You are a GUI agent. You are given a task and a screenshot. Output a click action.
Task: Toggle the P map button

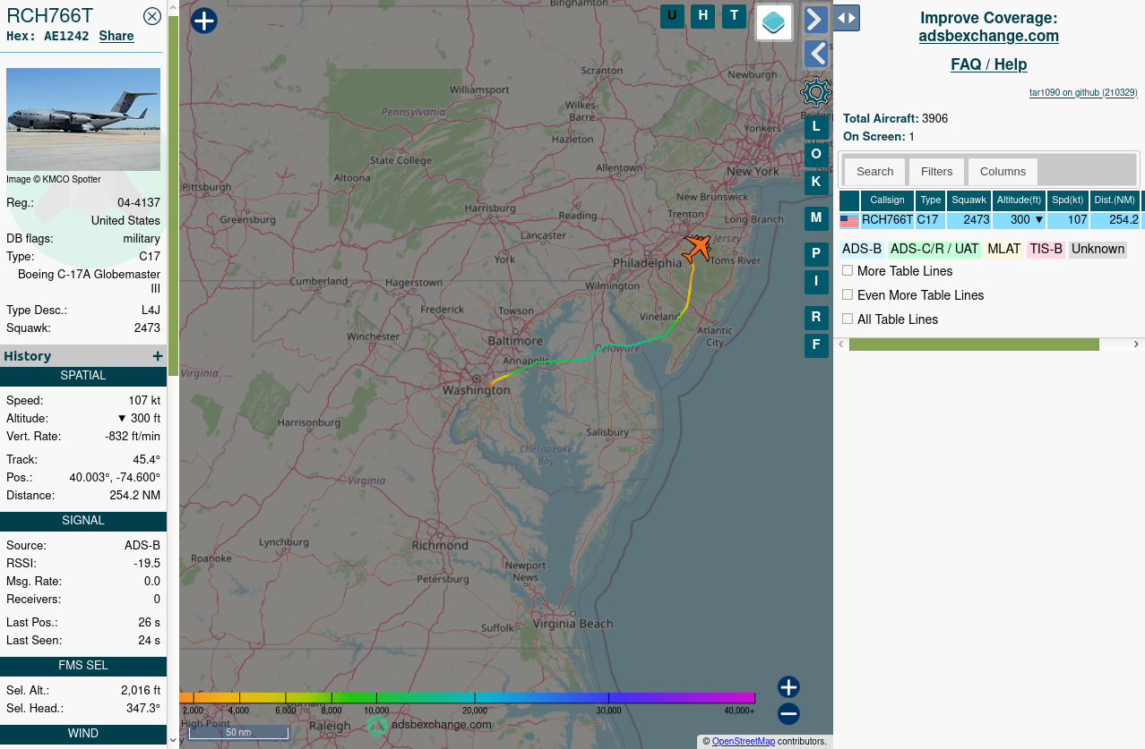(816, 254)
